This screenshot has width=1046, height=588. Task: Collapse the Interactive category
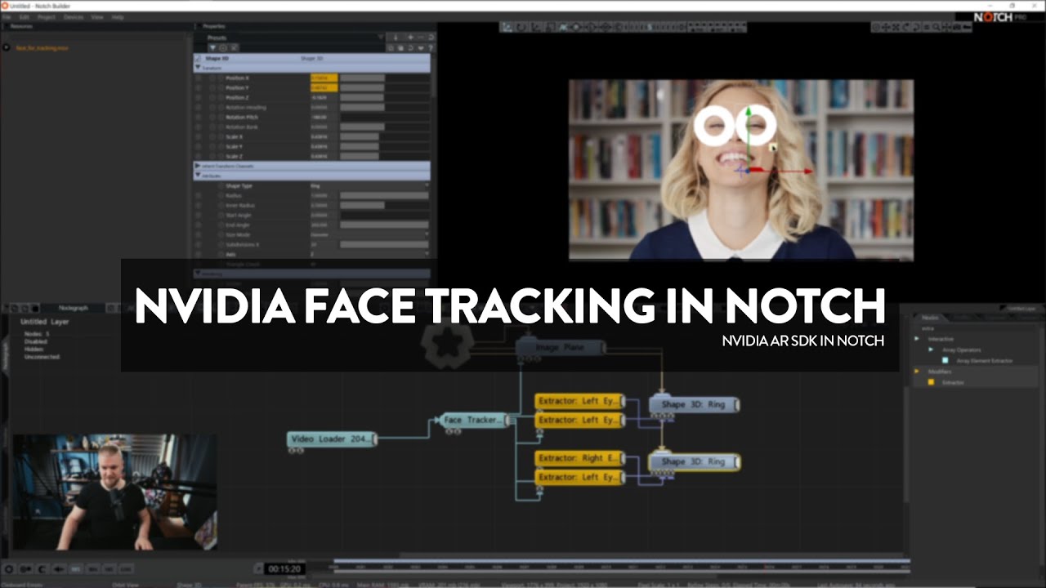(917, 339)
